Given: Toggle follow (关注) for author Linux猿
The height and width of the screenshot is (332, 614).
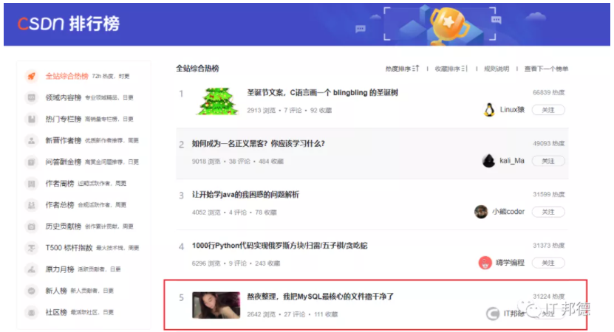Looking at the screenshot, I should pyautogui.click(x=548, y=110).
